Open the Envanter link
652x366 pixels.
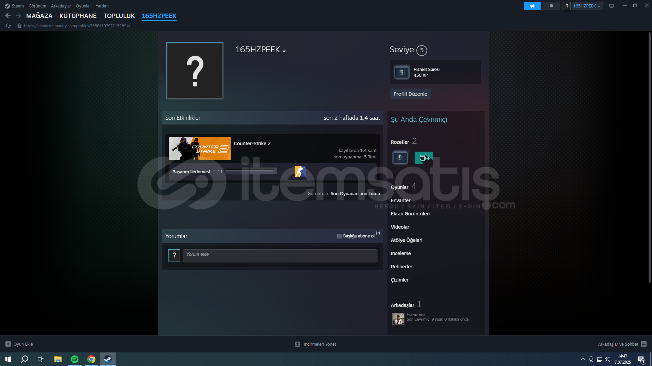(x=401, y=200)
